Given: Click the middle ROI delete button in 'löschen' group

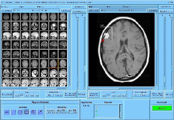Looking at the screenshot, I should [x=61, y=111].
